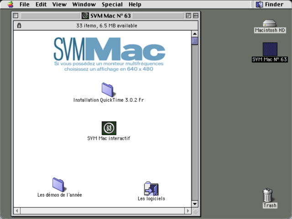
Task: Click the vertical scroll down arrow
Action: 195,204
